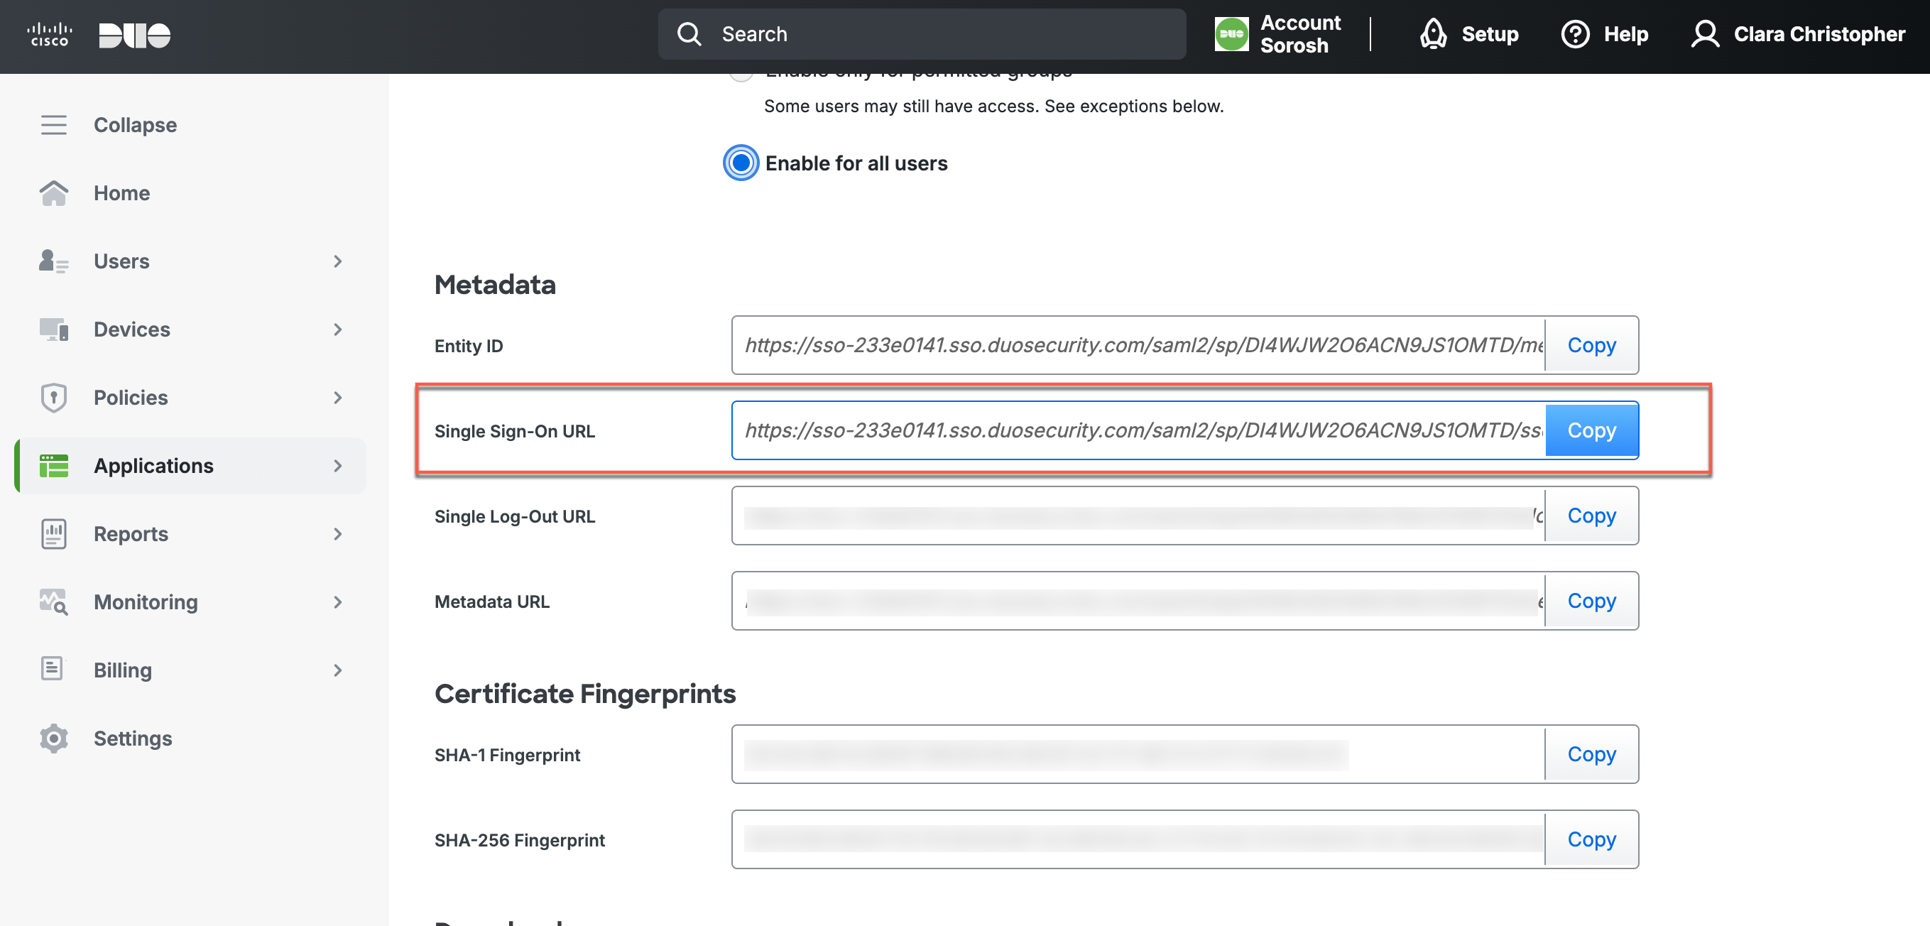The image size is (1930, 926).
Task: Click the Billing document icon
Action: (53, 669)
